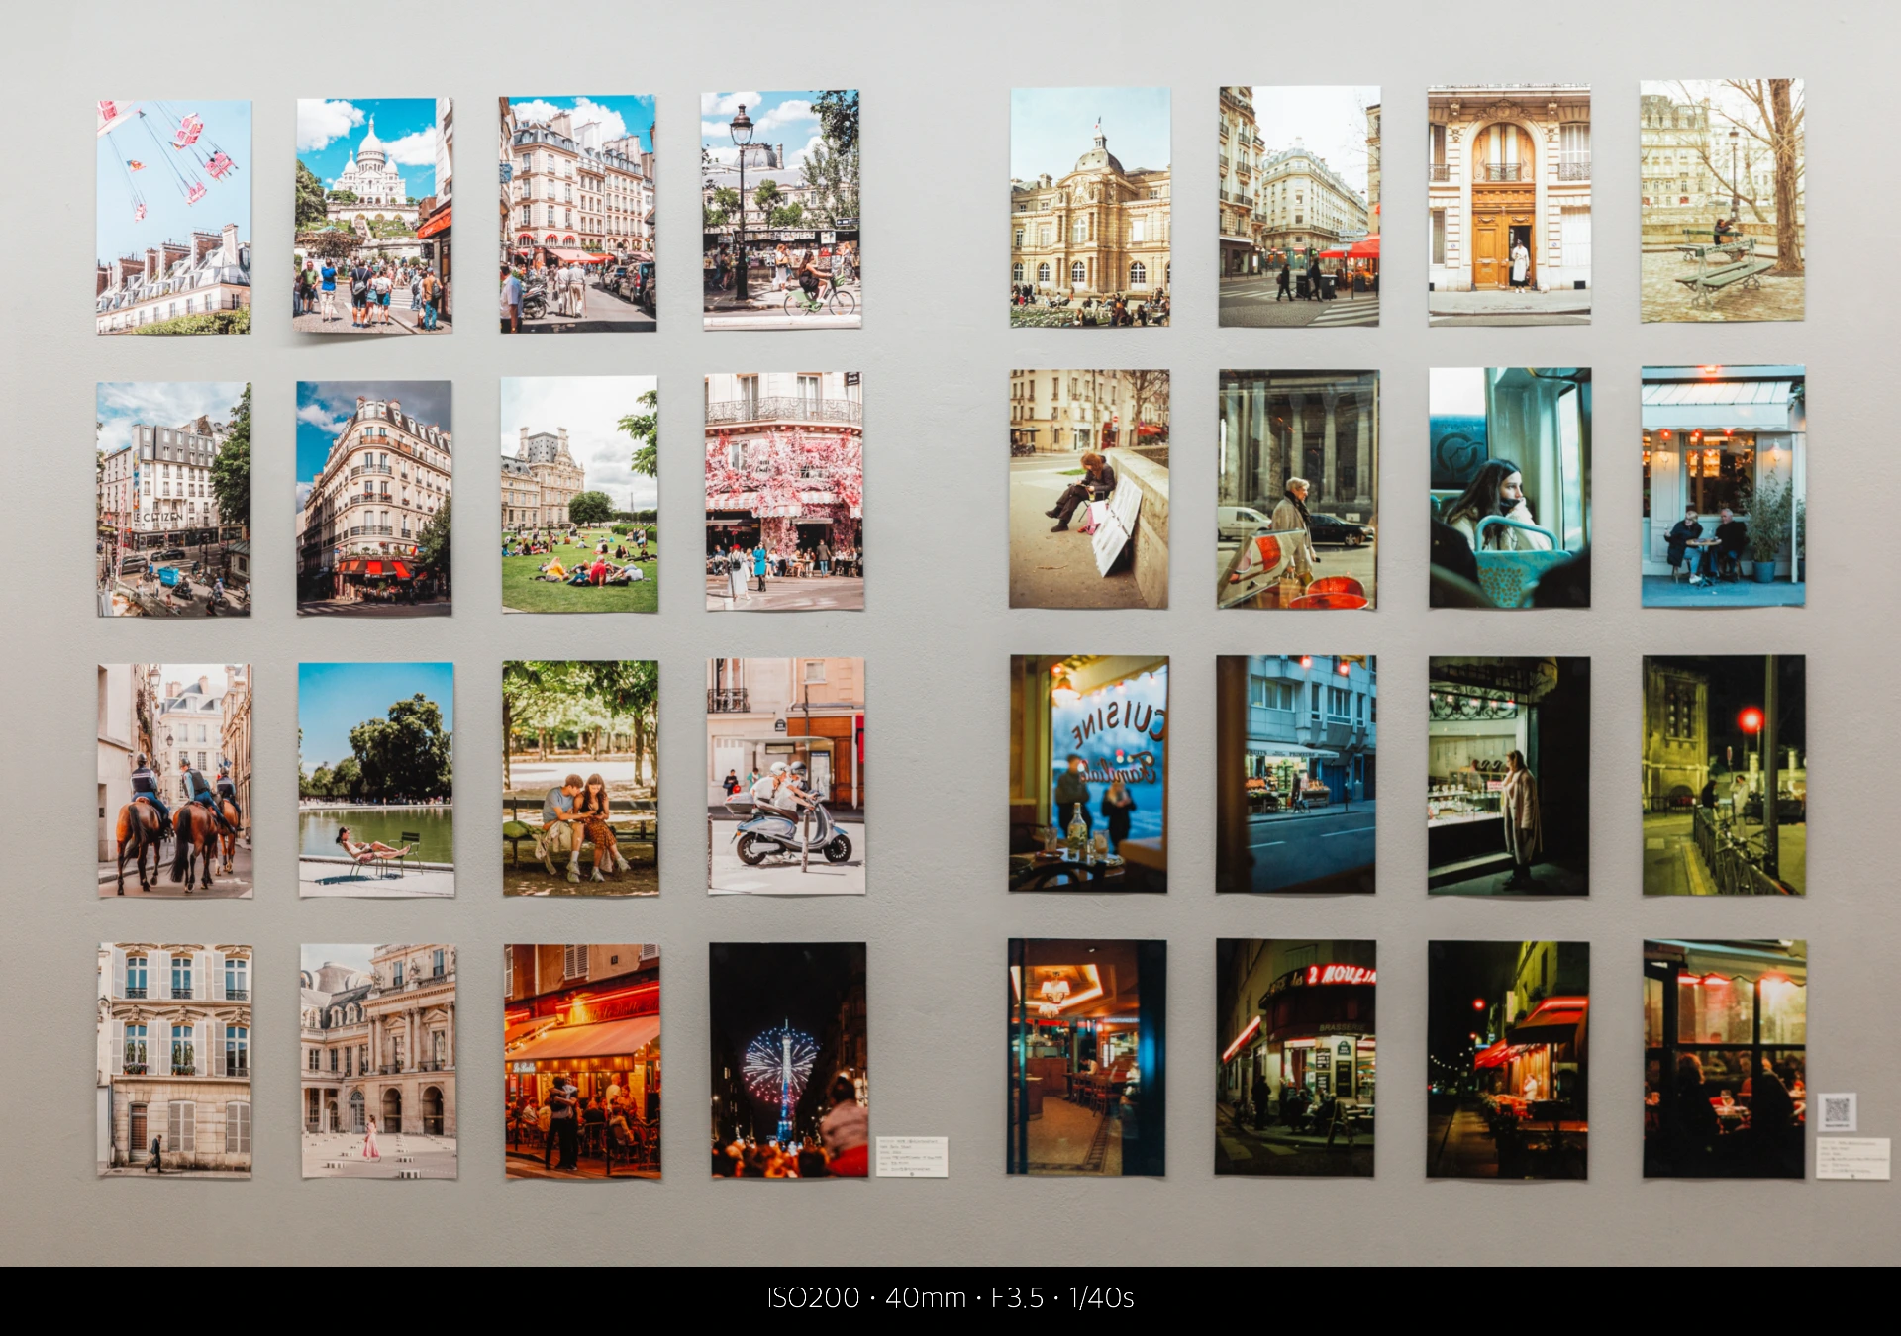Choose the picnic on the lawn photo

coord(579,494)
